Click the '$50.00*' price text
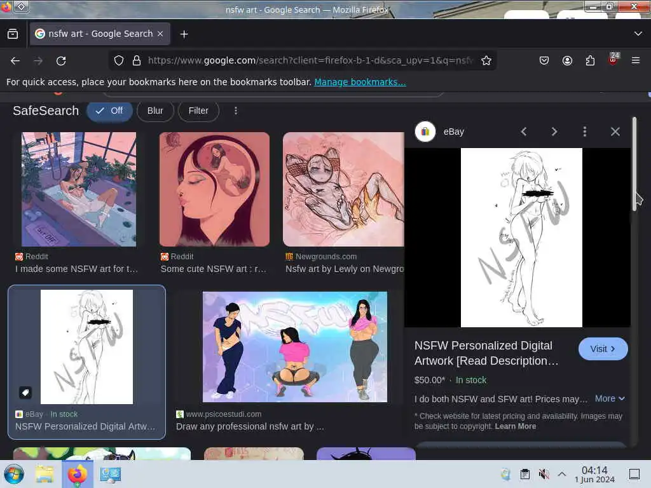 pyautogui.click(x=429, y=380)
